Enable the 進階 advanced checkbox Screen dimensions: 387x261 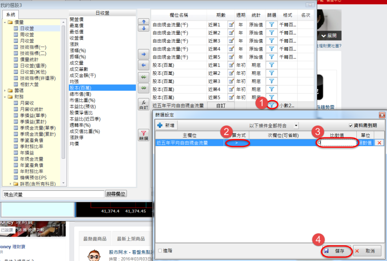pyautogui.click(x=160, y=251)
